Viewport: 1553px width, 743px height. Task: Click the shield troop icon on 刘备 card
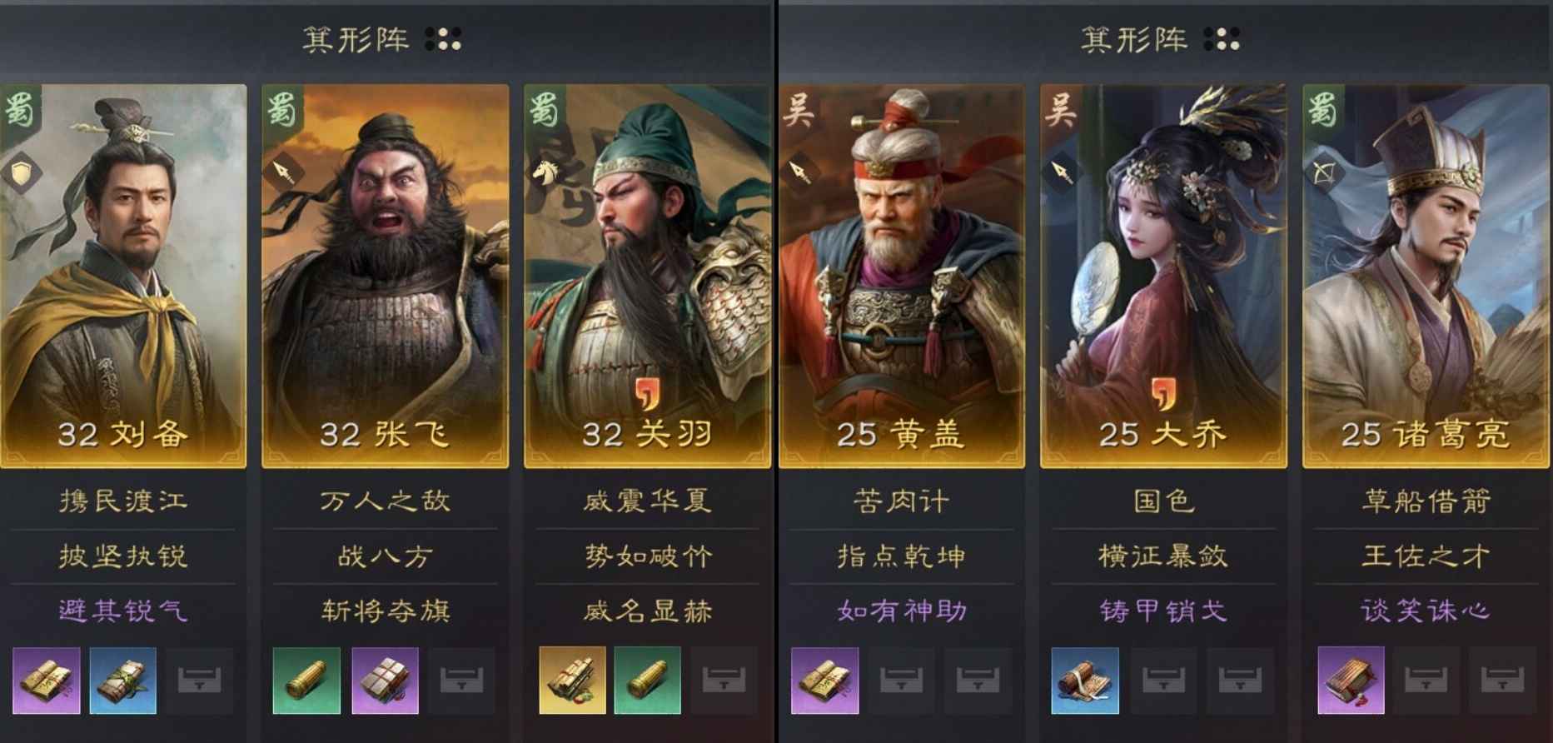coord(20,173)
